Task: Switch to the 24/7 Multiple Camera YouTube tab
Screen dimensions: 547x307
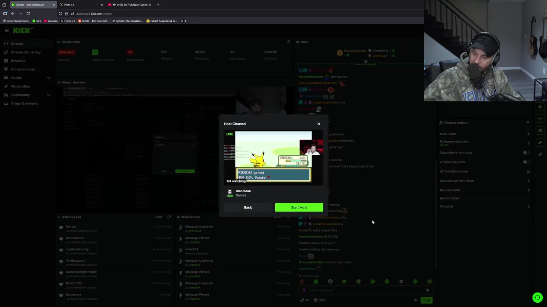Action: (x=129, y=5)
